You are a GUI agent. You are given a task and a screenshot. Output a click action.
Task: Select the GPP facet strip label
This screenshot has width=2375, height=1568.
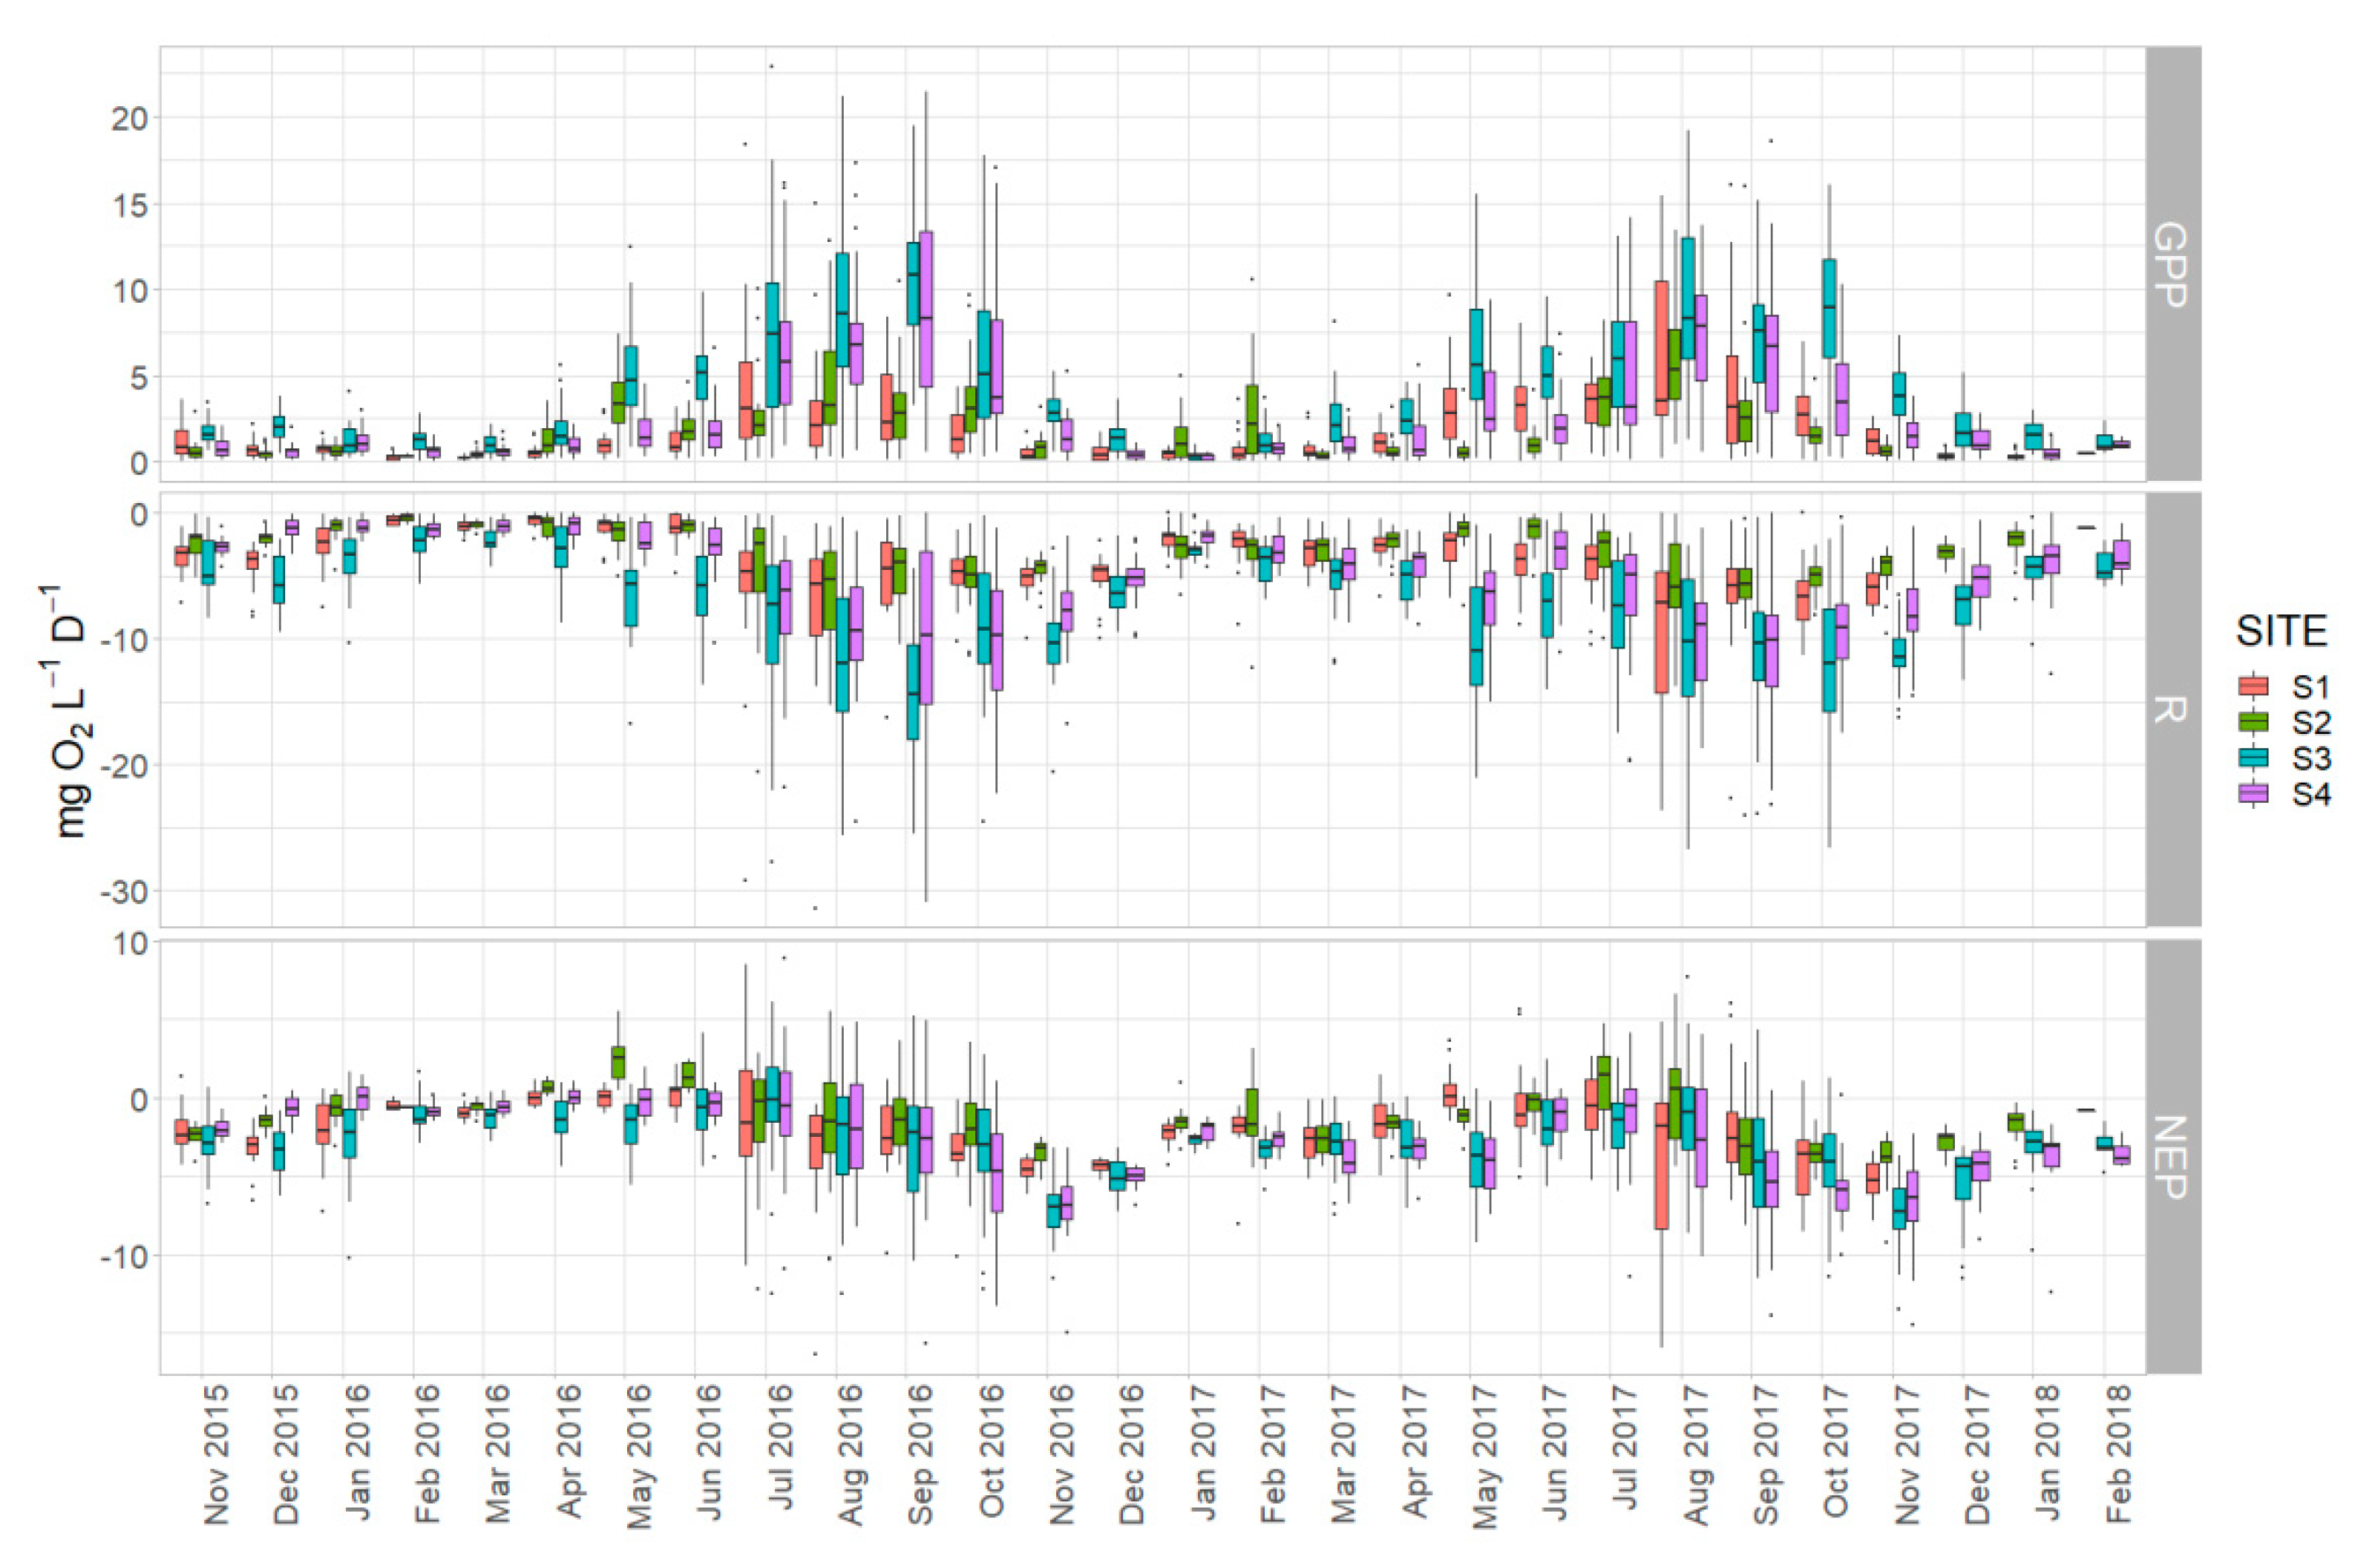click(2172, 264)
